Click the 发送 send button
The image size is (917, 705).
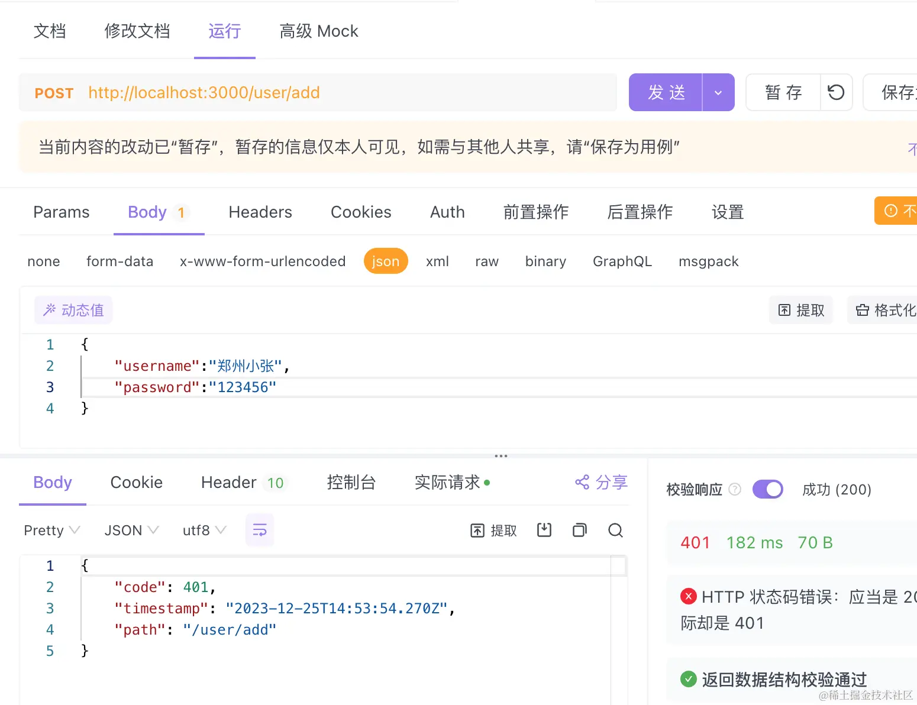coord(666,92)
